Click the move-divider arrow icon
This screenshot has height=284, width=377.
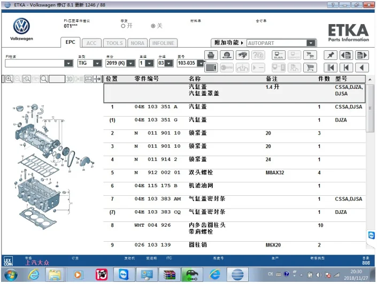coord(97,79)
